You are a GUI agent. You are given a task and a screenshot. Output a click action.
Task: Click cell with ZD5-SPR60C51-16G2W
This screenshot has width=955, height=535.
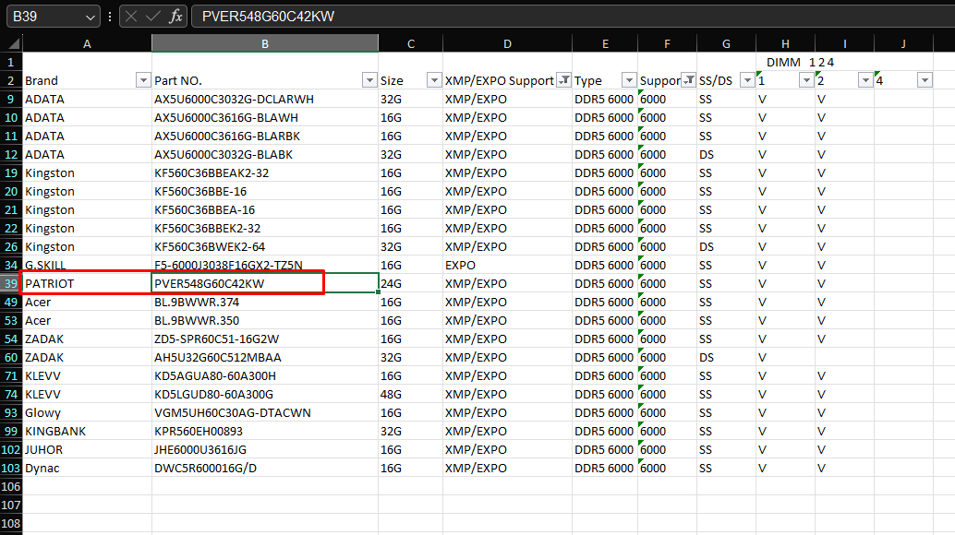tap(265, 339)
